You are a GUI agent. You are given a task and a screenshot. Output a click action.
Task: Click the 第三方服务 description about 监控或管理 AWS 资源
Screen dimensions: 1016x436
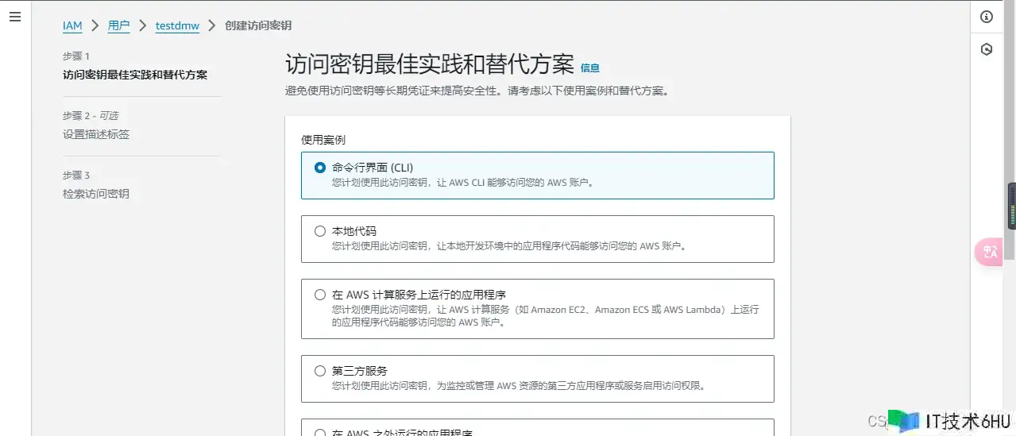point(518,386)
